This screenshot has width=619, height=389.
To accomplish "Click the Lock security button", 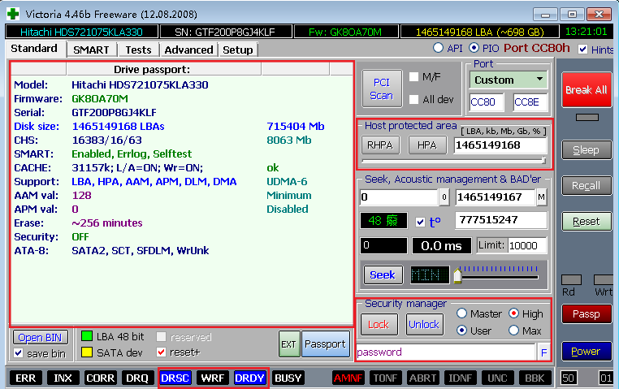I will point(379,325).
